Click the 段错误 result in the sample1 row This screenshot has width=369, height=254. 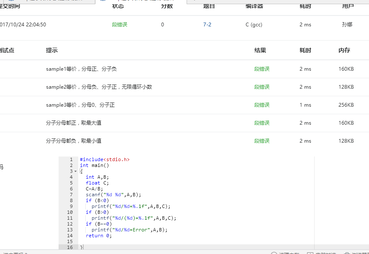(262, 69)
